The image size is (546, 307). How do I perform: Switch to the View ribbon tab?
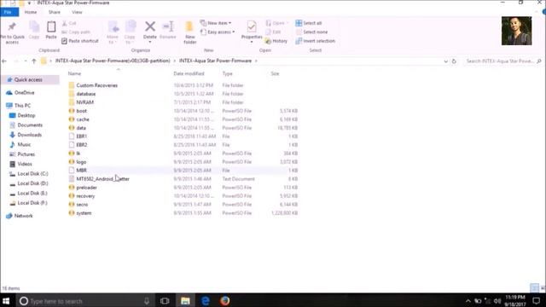coord(77,12)
